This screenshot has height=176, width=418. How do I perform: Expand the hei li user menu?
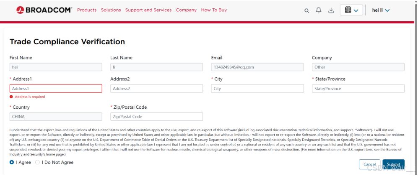point(381,10)
